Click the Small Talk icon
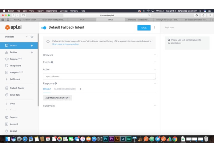Viewport: 214px width, 152px height. [x=7, y=95]
